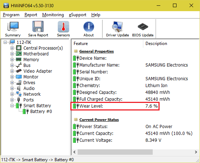The image size is (200, 163).
Task: Select the Power Status row
Action: 123,127
